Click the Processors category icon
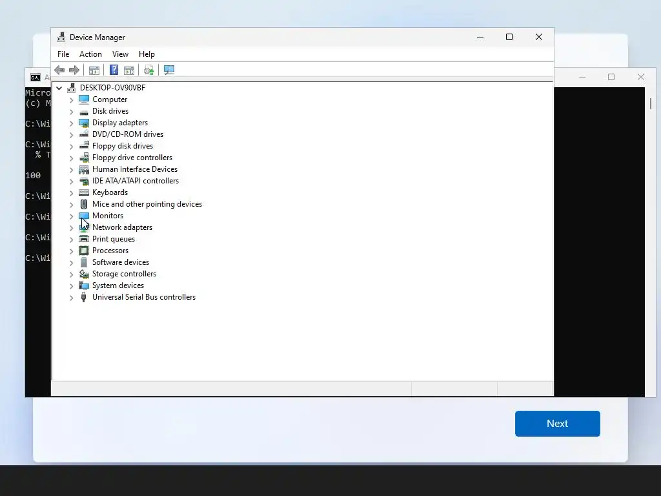This screenshot has width=661, height=496. tap(84, 251)
